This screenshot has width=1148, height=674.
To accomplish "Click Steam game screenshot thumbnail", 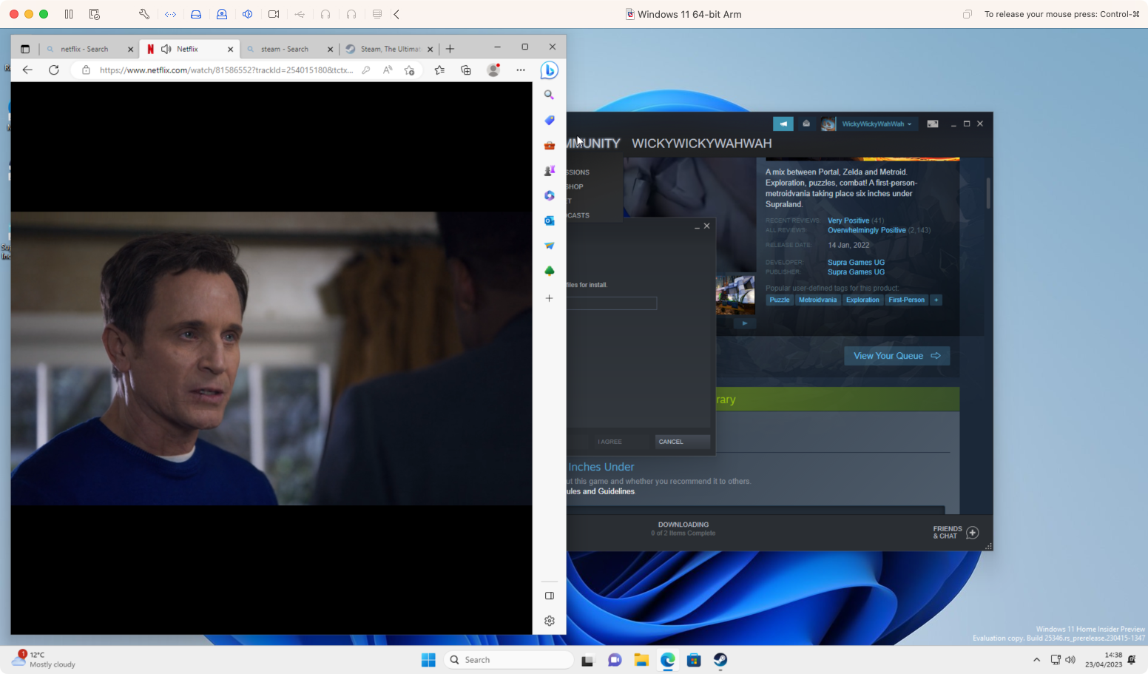I will 735,294.
